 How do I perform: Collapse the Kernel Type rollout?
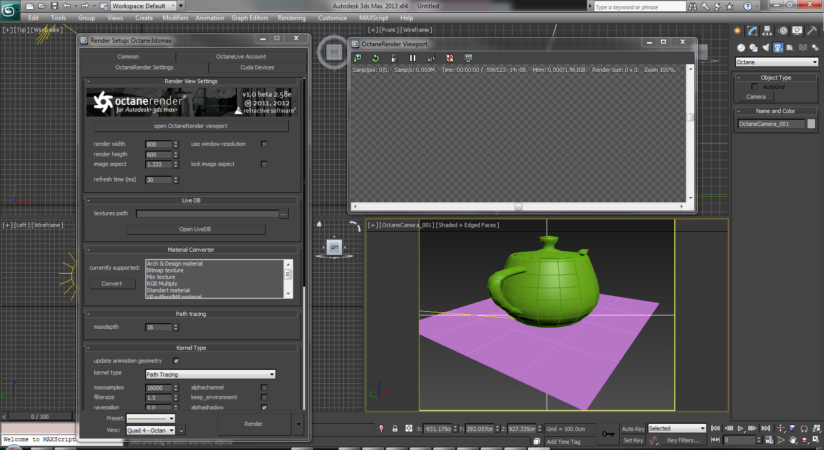click(191, 348)
